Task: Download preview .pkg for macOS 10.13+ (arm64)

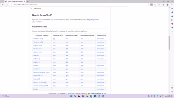Action: [82, 86]
